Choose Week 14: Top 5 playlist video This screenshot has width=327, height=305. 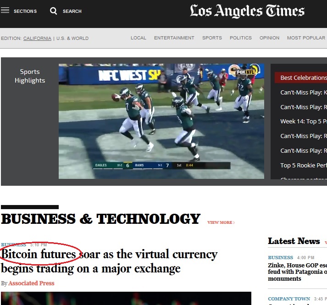click(x=303, y=122)
